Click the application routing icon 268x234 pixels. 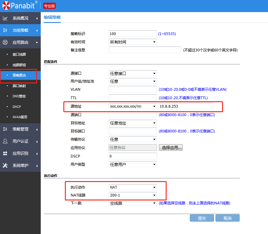pyautogui.click(x=5, y=42)
